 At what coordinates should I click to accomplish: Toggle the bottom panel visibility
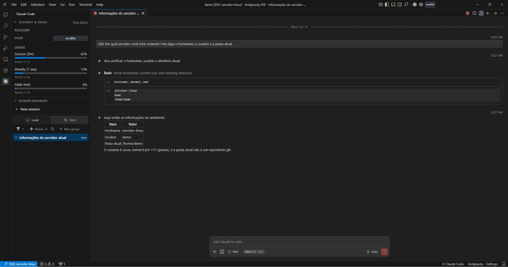coord(393,4)
